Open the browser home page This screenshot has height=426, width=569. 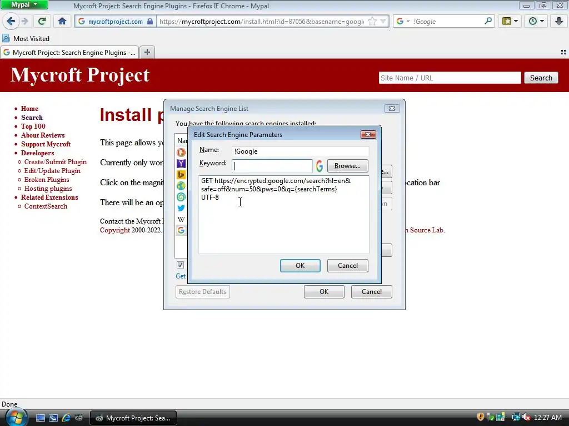pos(62,22)
